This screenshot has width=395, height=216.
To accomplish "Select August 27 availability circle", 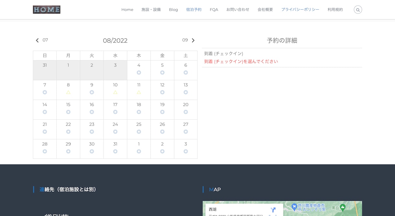I will pyautogui.click(x=186, y=132).
